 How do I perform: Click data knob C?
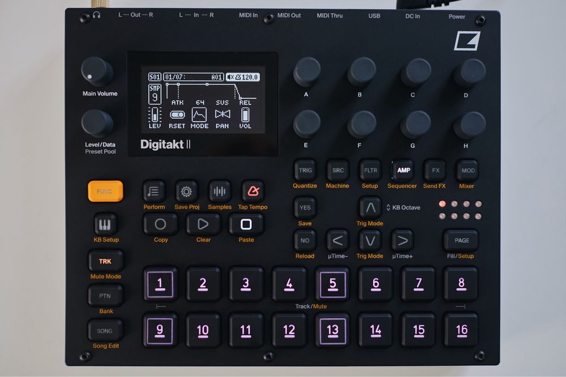[415, 72]
